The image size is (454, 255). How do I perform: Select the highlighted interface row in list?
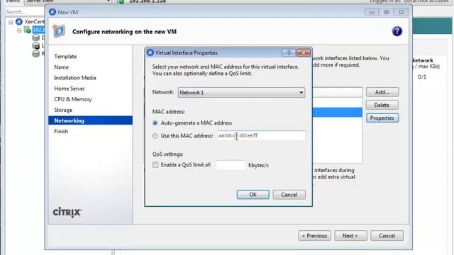338,112
